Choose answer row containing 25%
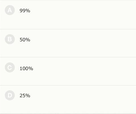136x114 pixels. (x=68, y=99)
